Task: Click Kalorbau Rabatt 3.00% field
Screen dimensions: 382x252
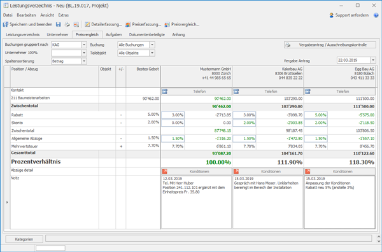Action: pyautogui.click(x=244, y=115)
